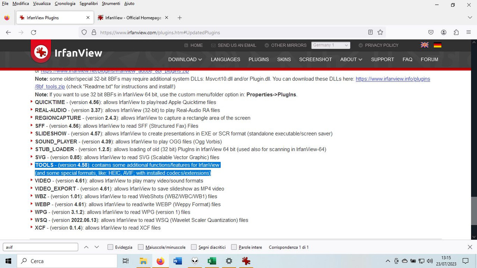Click in the find bar text field

point(40,247)
